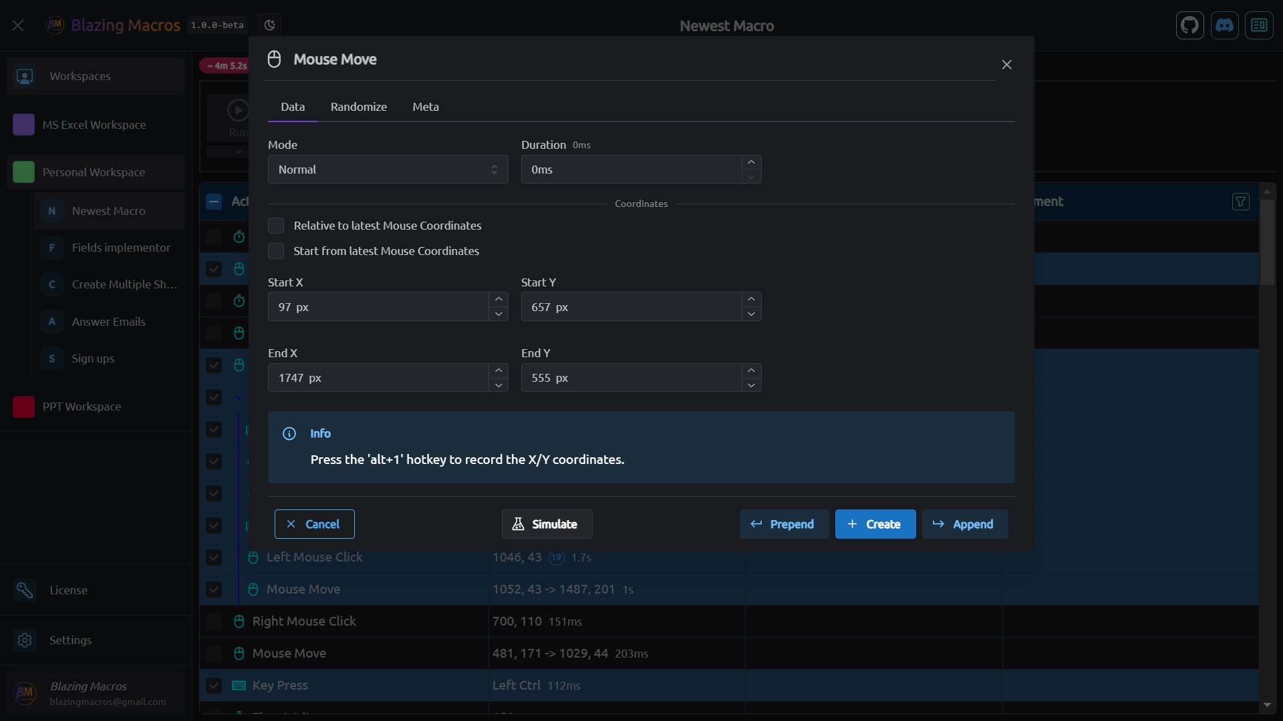Click the keyboard icon on the Key Press row

coord(239,686)
